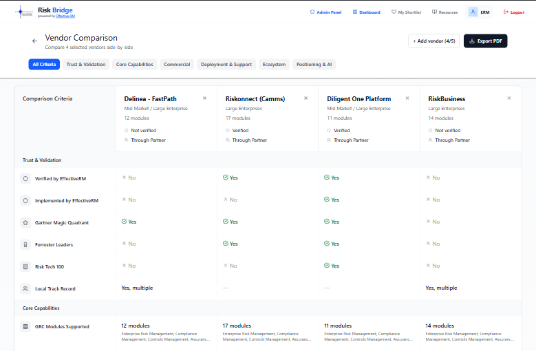Click Diligent's Yes for Risk Tech 100

pos(332,266)
